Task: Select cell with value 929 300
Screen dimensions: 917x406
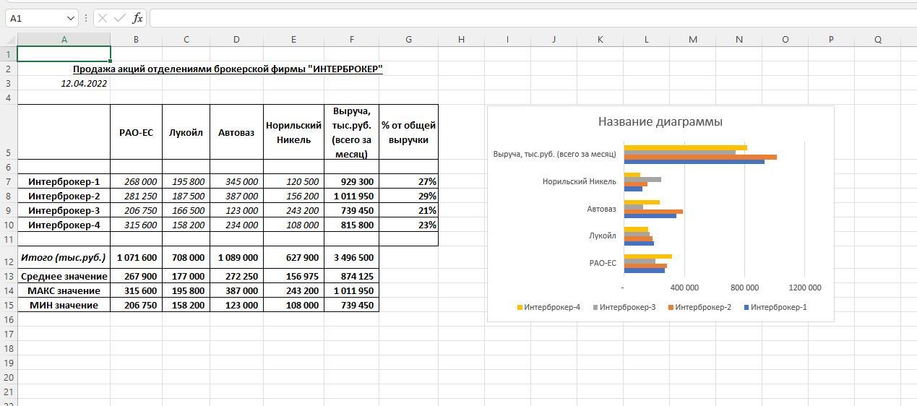Action: coord(351,181)
